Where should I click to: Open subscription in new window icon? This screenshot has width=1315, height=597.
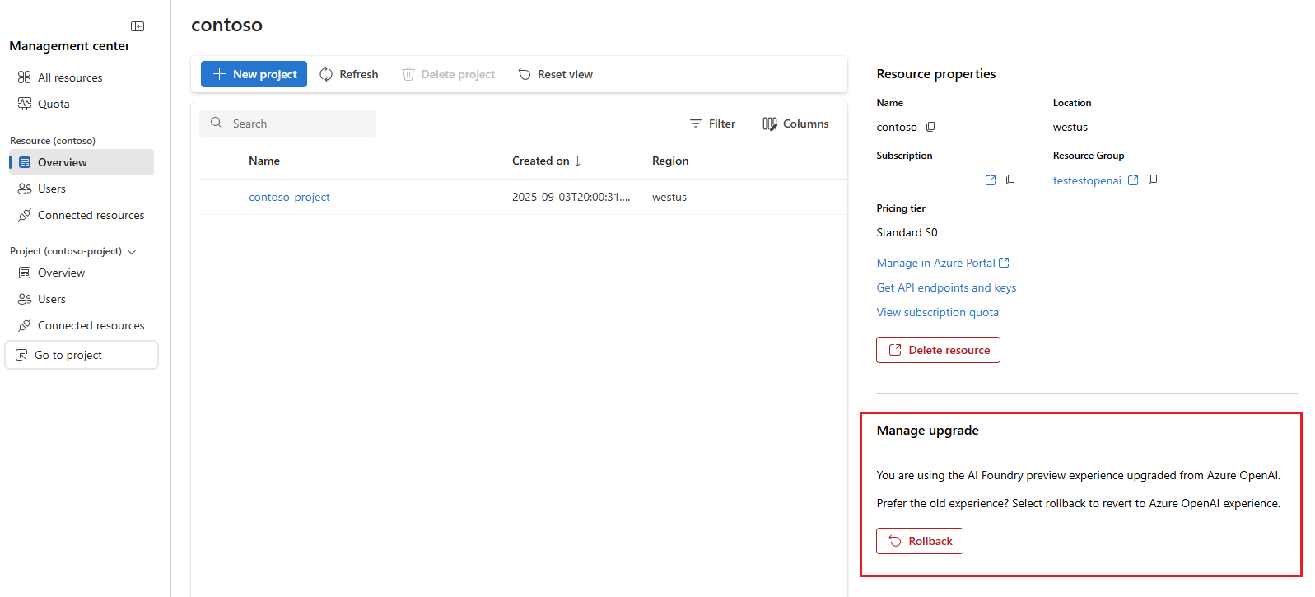[x=991, y=180]
